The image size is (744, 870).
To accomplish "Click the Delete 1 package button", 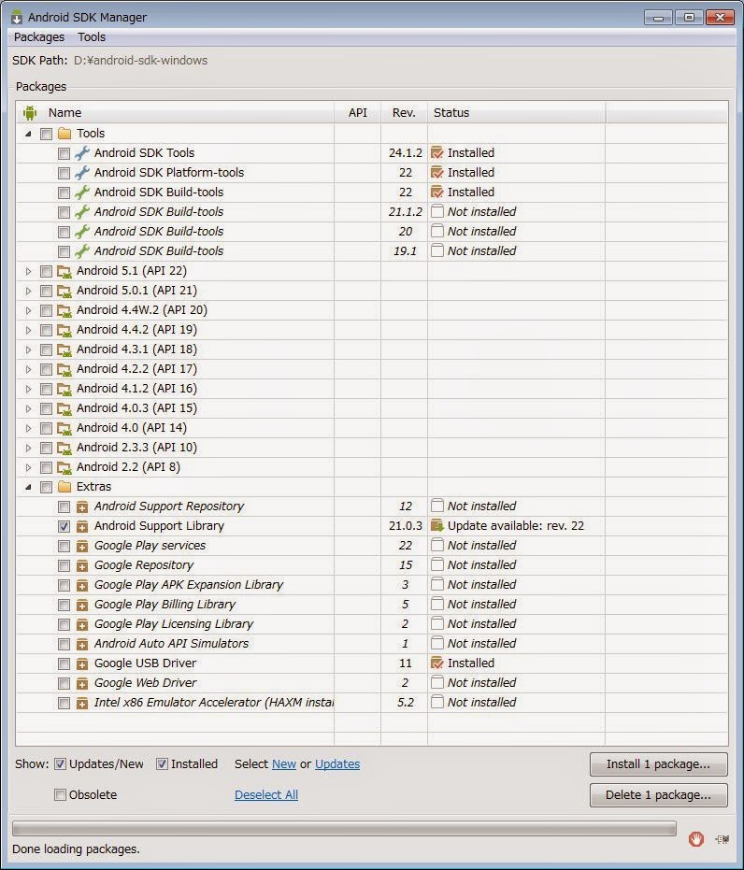I will 658,795.
